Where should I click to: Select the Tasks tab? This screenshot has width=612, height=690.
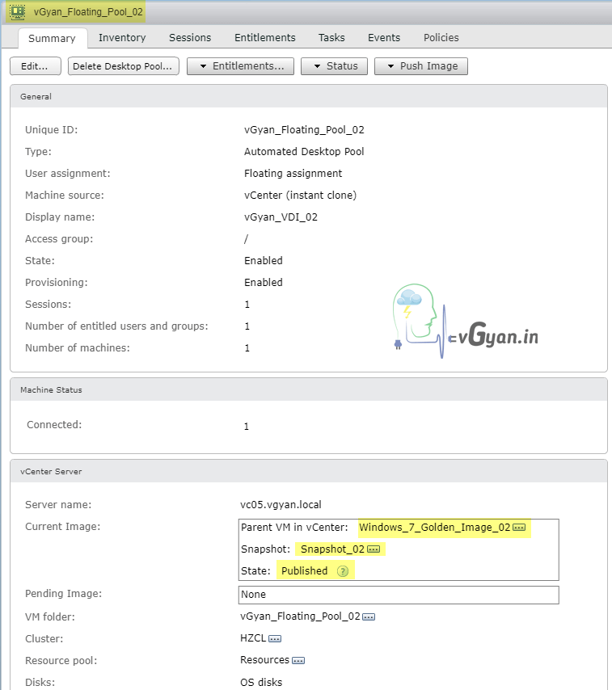coord(331,37)
